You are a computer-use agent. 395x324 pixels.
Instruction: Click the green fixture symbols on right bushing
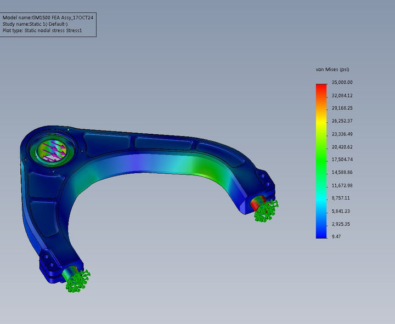267,210
